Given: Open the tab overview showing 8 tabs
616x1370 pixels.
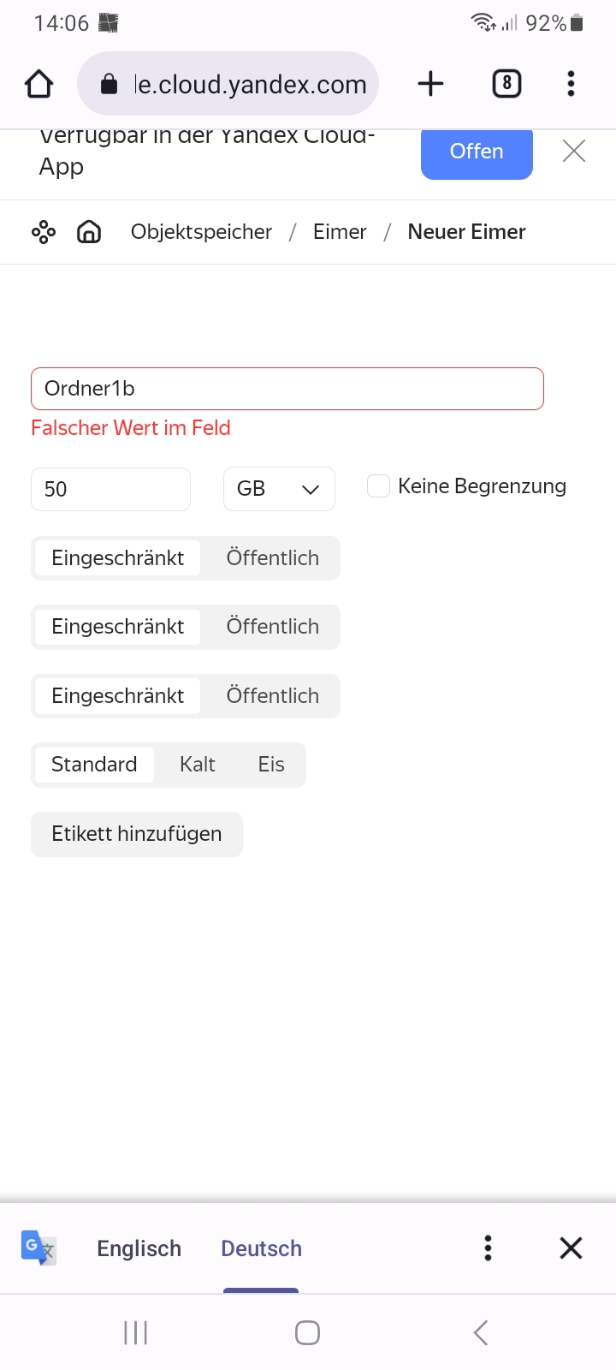Looking at the screenshot, I should pyautogui.click(x=506, y=83).
